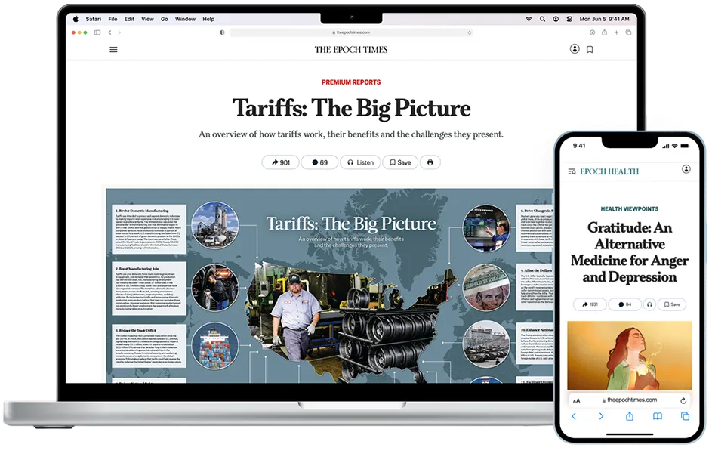The image size is (712, 466).
Task: Open Spotlight search in the menu bar
Action: pos(542,19)
